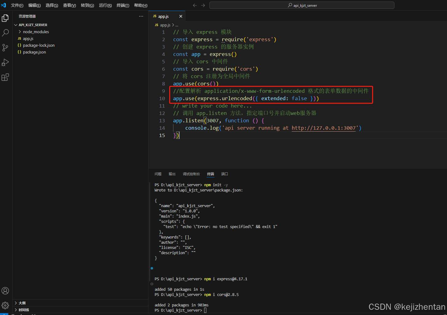Image resolution: width=447 pixels, height=315 pixels.
Task: Open Run and Debug view
Action: pos(5,62)
